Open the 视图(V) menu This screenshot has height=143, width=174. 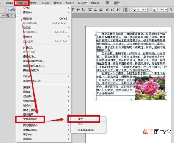click(x=70, y=3)
